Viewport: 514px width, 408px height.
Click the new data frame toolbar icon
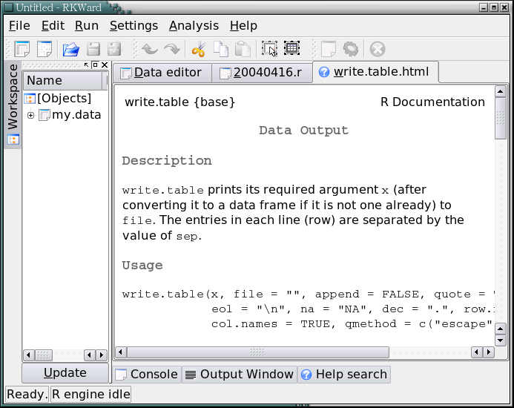tap(22, 50)
